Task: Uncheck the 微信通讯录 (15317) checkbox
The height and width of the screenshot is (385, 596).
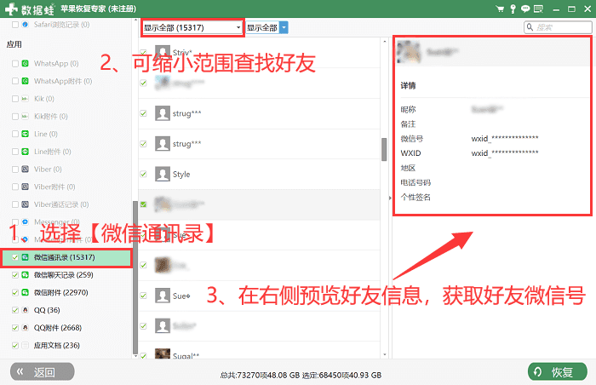Action: click(x=15, y=257)
